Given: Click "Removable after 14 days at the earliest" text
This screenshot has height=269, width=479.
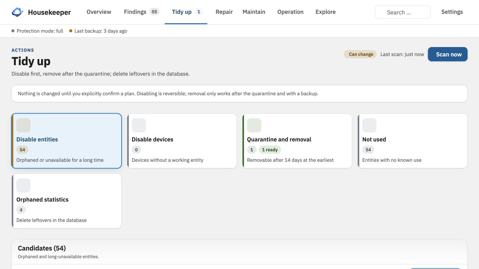Looking at the screenshot, I should click(x=290, y=160).
